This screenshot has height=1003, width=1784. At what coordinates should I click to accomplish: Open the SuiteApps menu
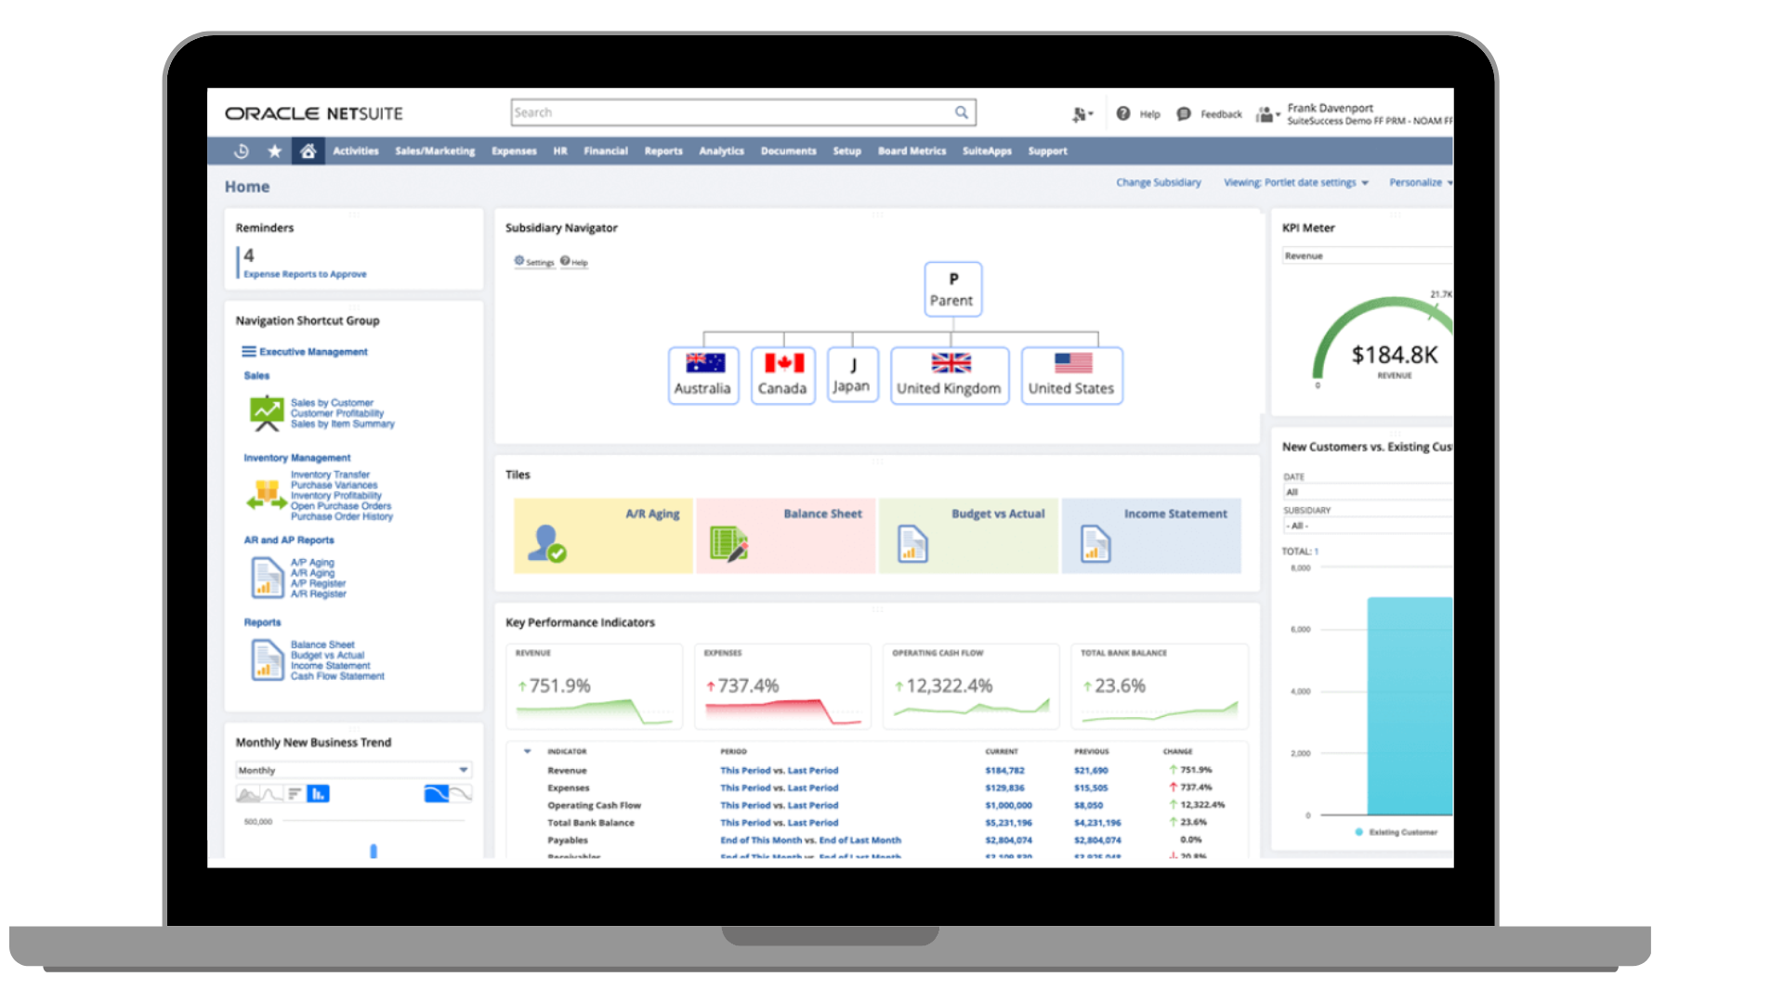pyautogui.click(x=987, y=151)
